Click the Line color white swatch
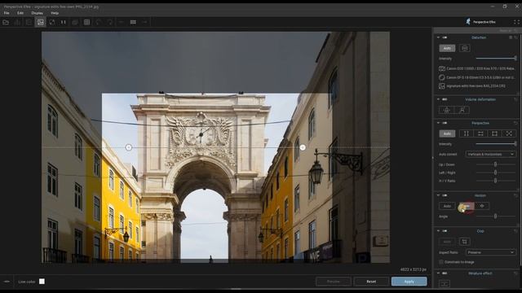 coord(42,282)
